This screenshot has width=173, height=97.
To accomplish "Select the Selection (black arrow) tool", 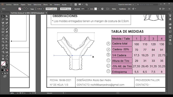I will 3,16.
